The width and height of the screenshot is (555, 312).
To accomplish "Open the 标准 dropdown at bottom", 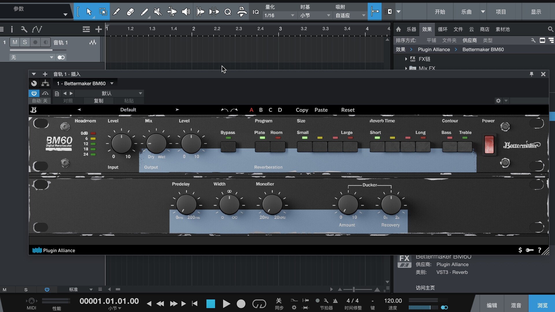I will (80, 289).
